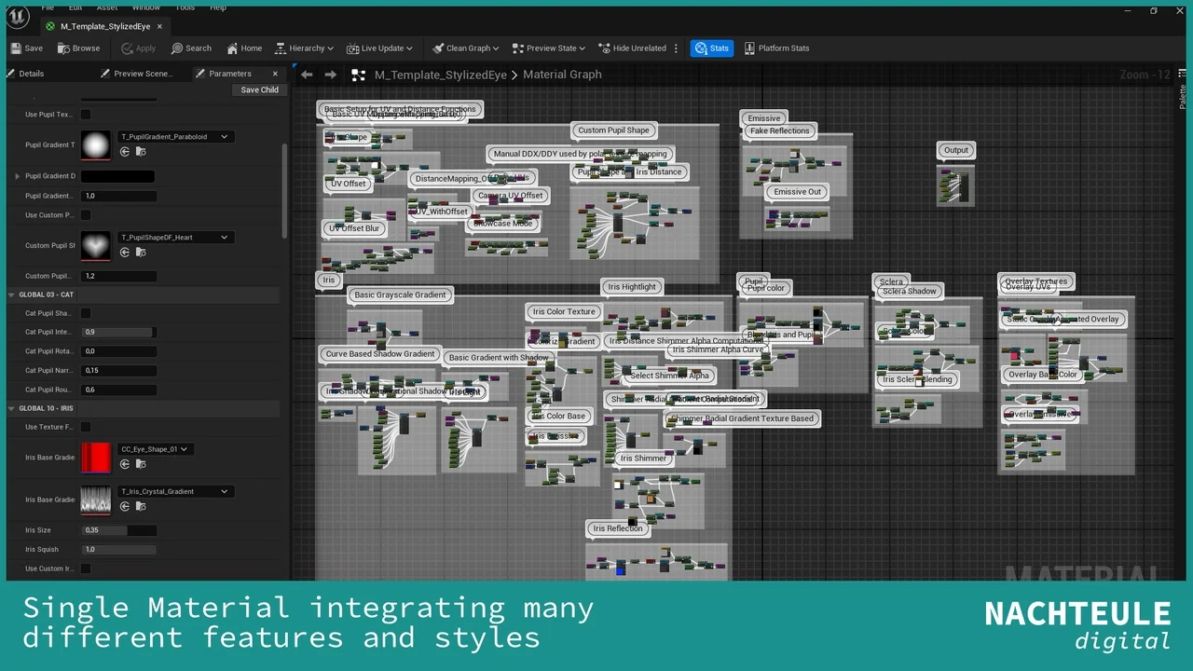Browse to T_Iris_Crystal_Gradient asset in Content Browser
The width and height of the screenshot is (1193, 671).
pos(141,506)
